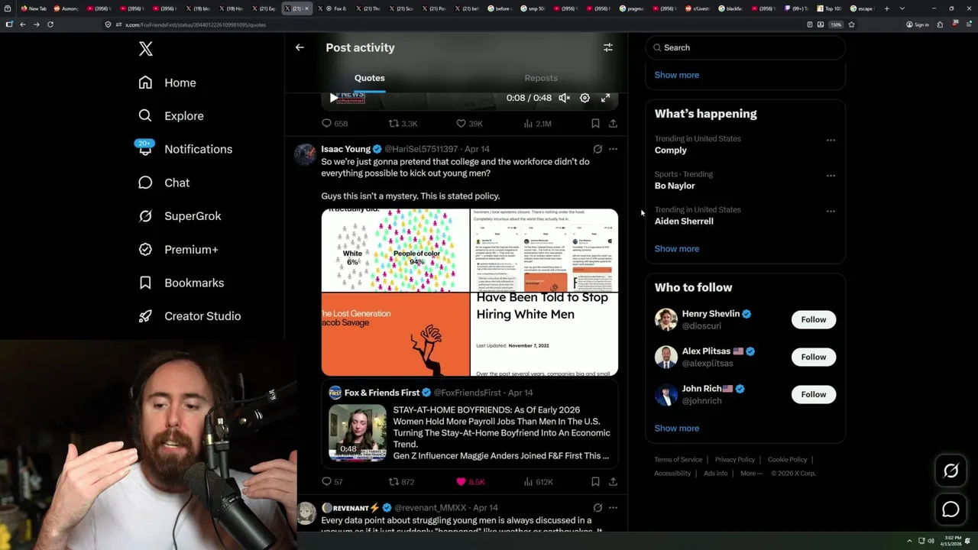Screen dimensions: 978x550
Task: Click the X Search field
Action: point(746,47)
